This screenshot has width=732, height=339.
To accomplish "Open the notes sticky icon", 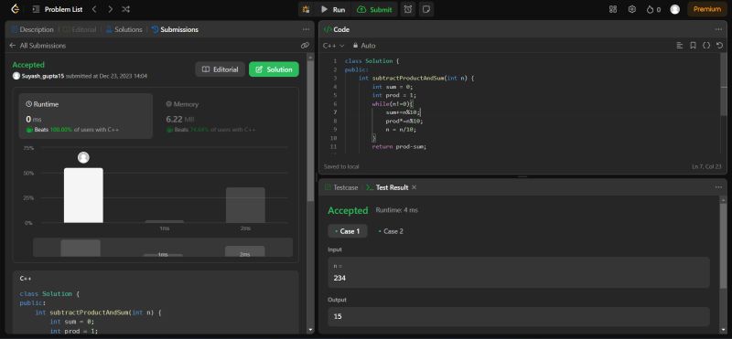I will (425, 9).
